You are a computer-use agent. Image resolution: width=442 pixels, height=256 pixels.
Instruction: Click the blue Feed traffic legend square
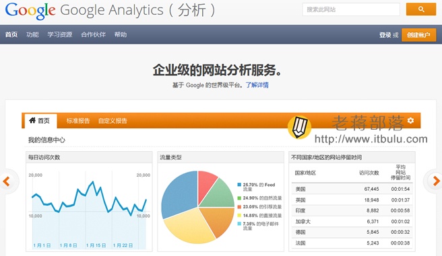(239, 185)
